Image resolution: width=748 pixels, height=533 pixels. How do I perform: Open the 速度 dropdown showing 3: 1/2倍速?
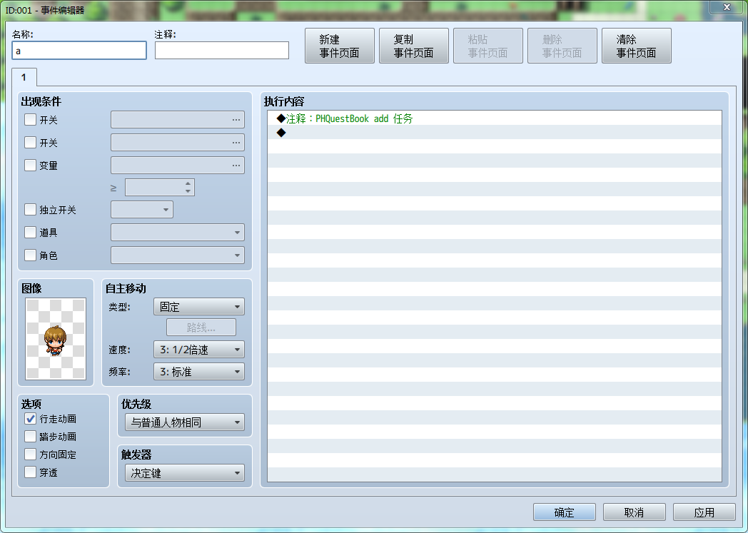(199, 350)
